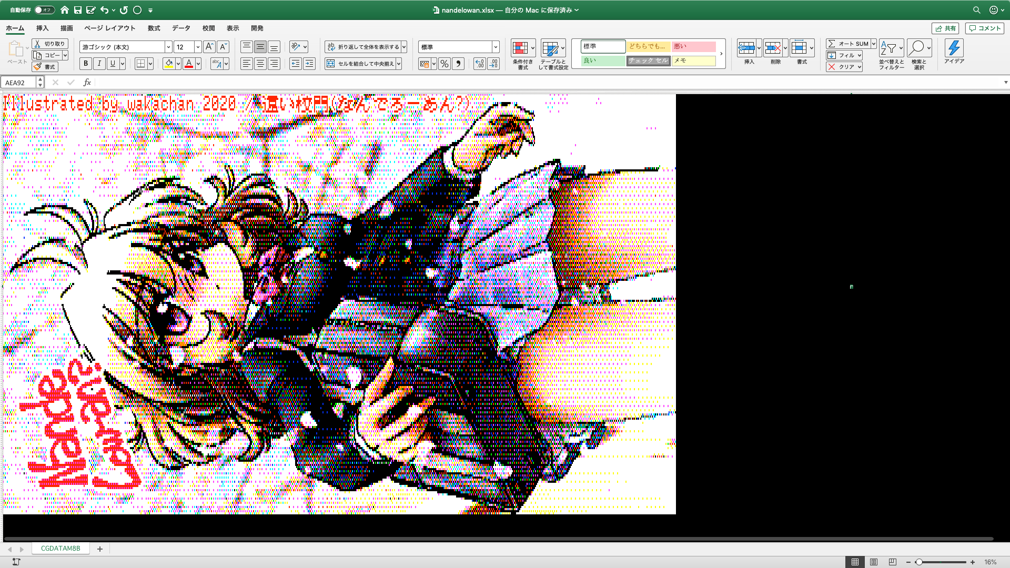The width and height of the screenshot is (1010, 568).
Task: Click the Delete cells icon
Action: 773,48
